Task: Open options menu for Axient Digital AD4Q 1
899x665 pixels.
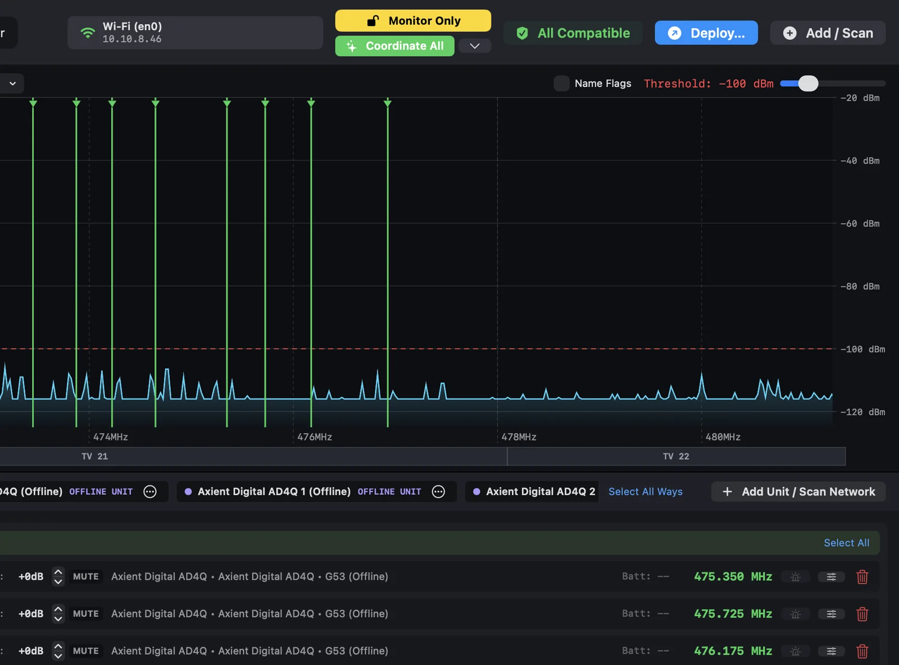Action: coord(438,492)
